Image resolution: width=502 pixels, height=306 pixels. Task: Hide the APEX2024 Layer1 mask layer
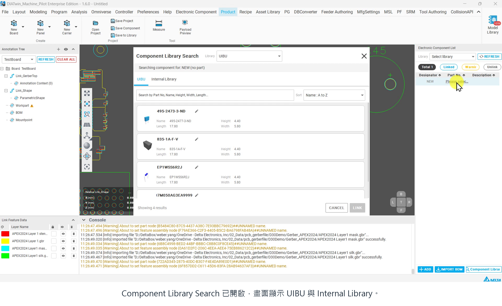[x=63, y=248]
